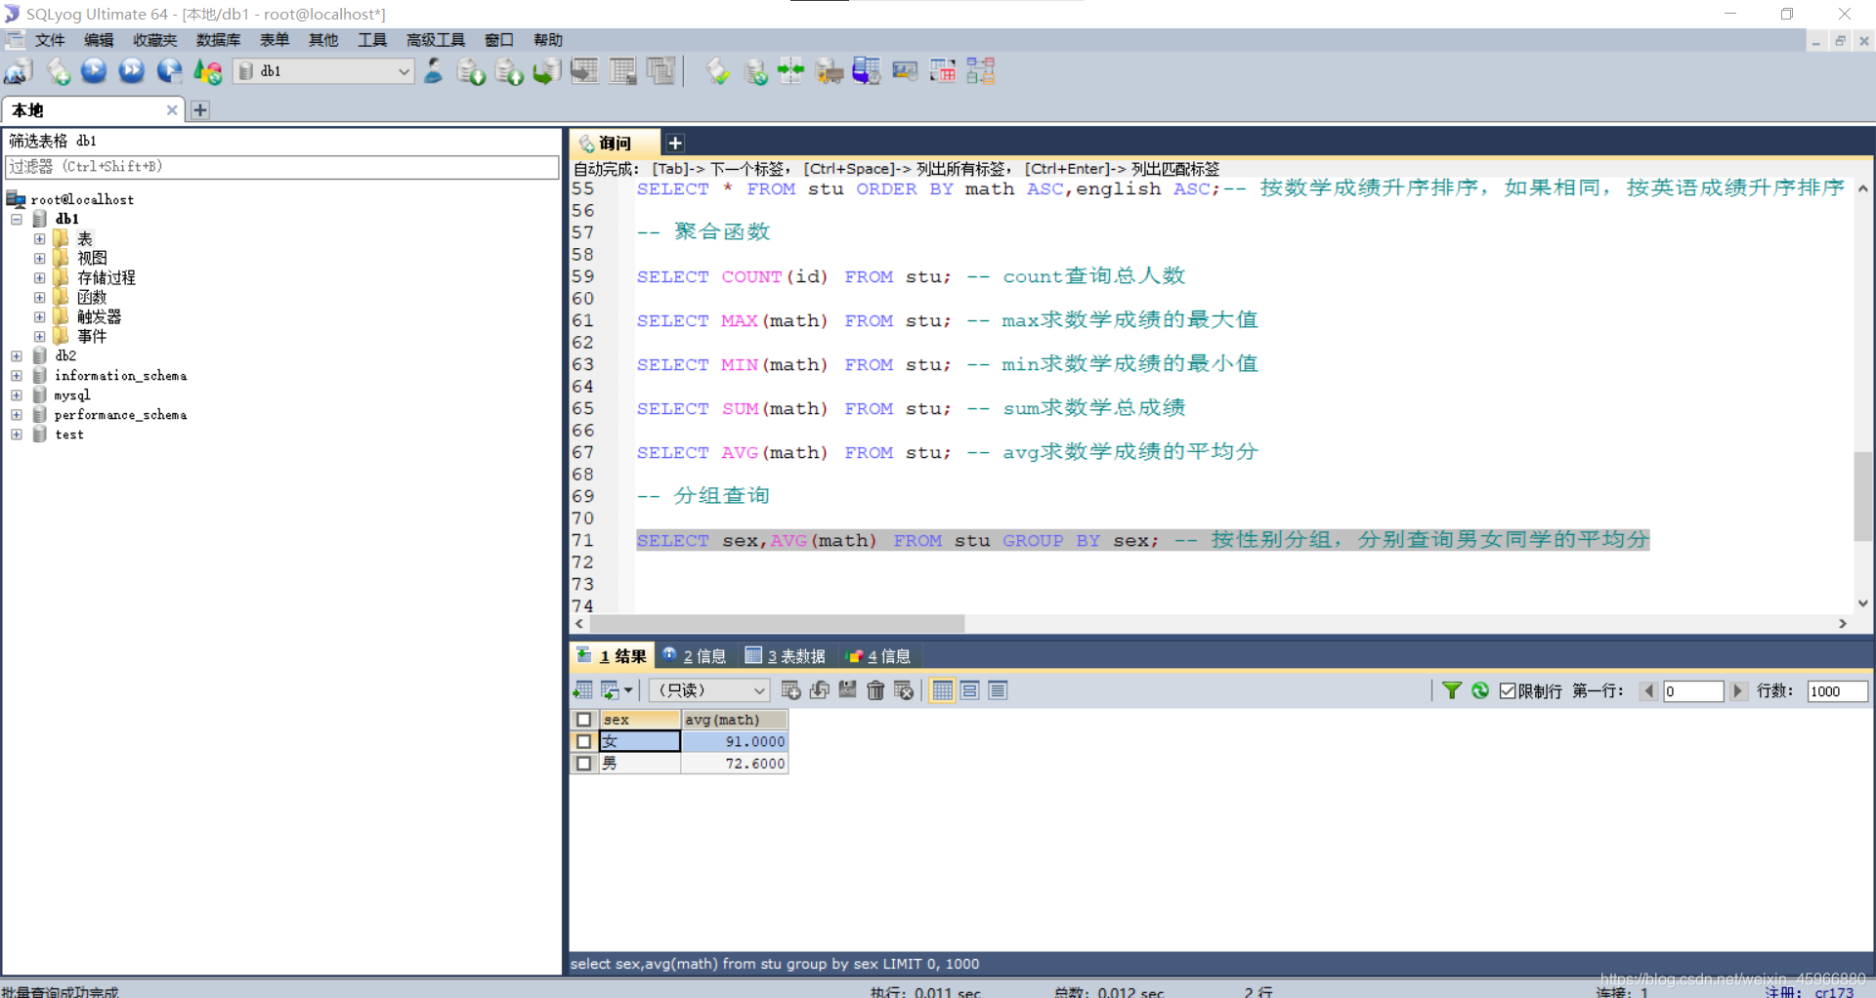Execute all queries (double arrow icon)
Viewport: 1876px width, 998px height.
pos(132,71)
